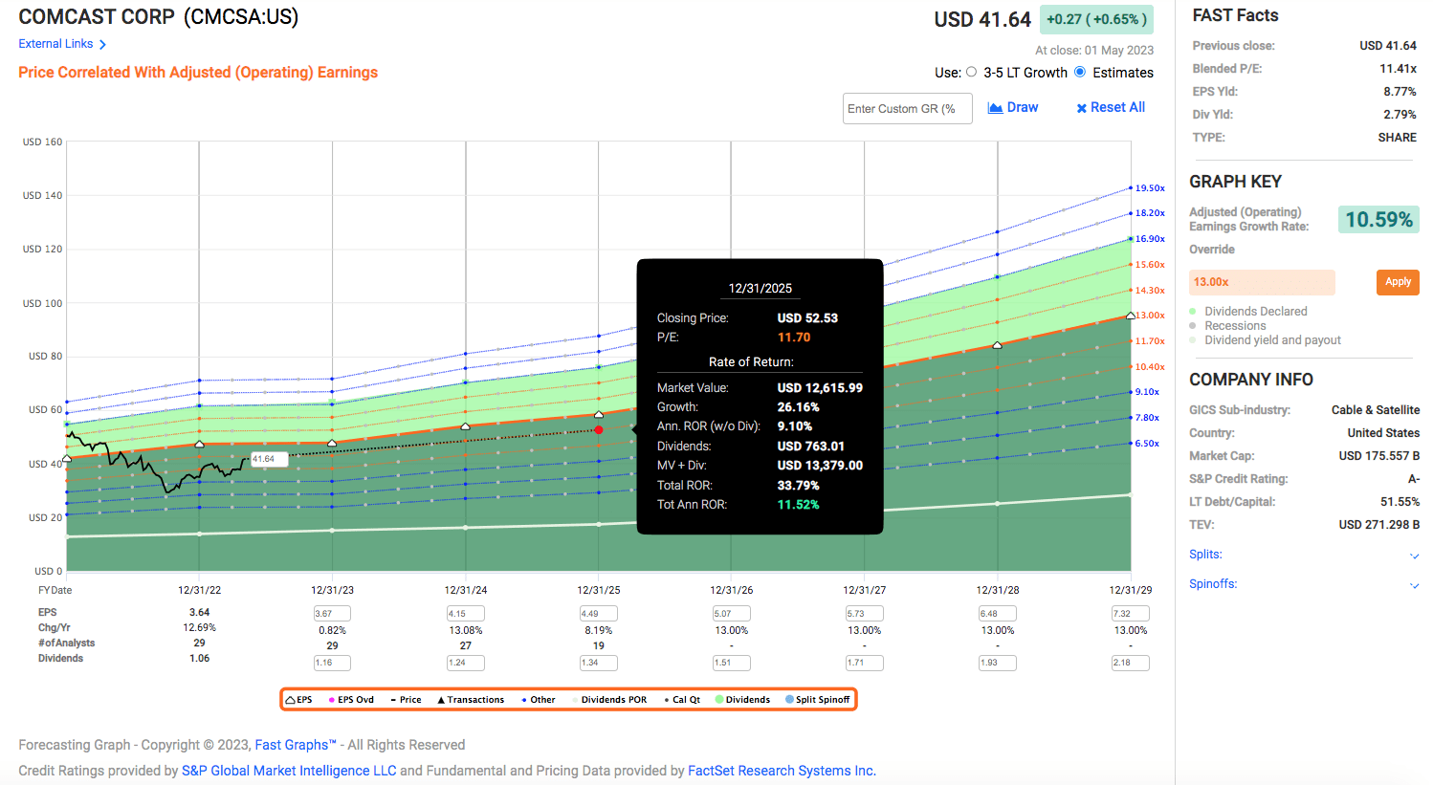Toggle Transactions legend item
The image size is (1433, 785).
pyautogui.click(x=471, y=700)
